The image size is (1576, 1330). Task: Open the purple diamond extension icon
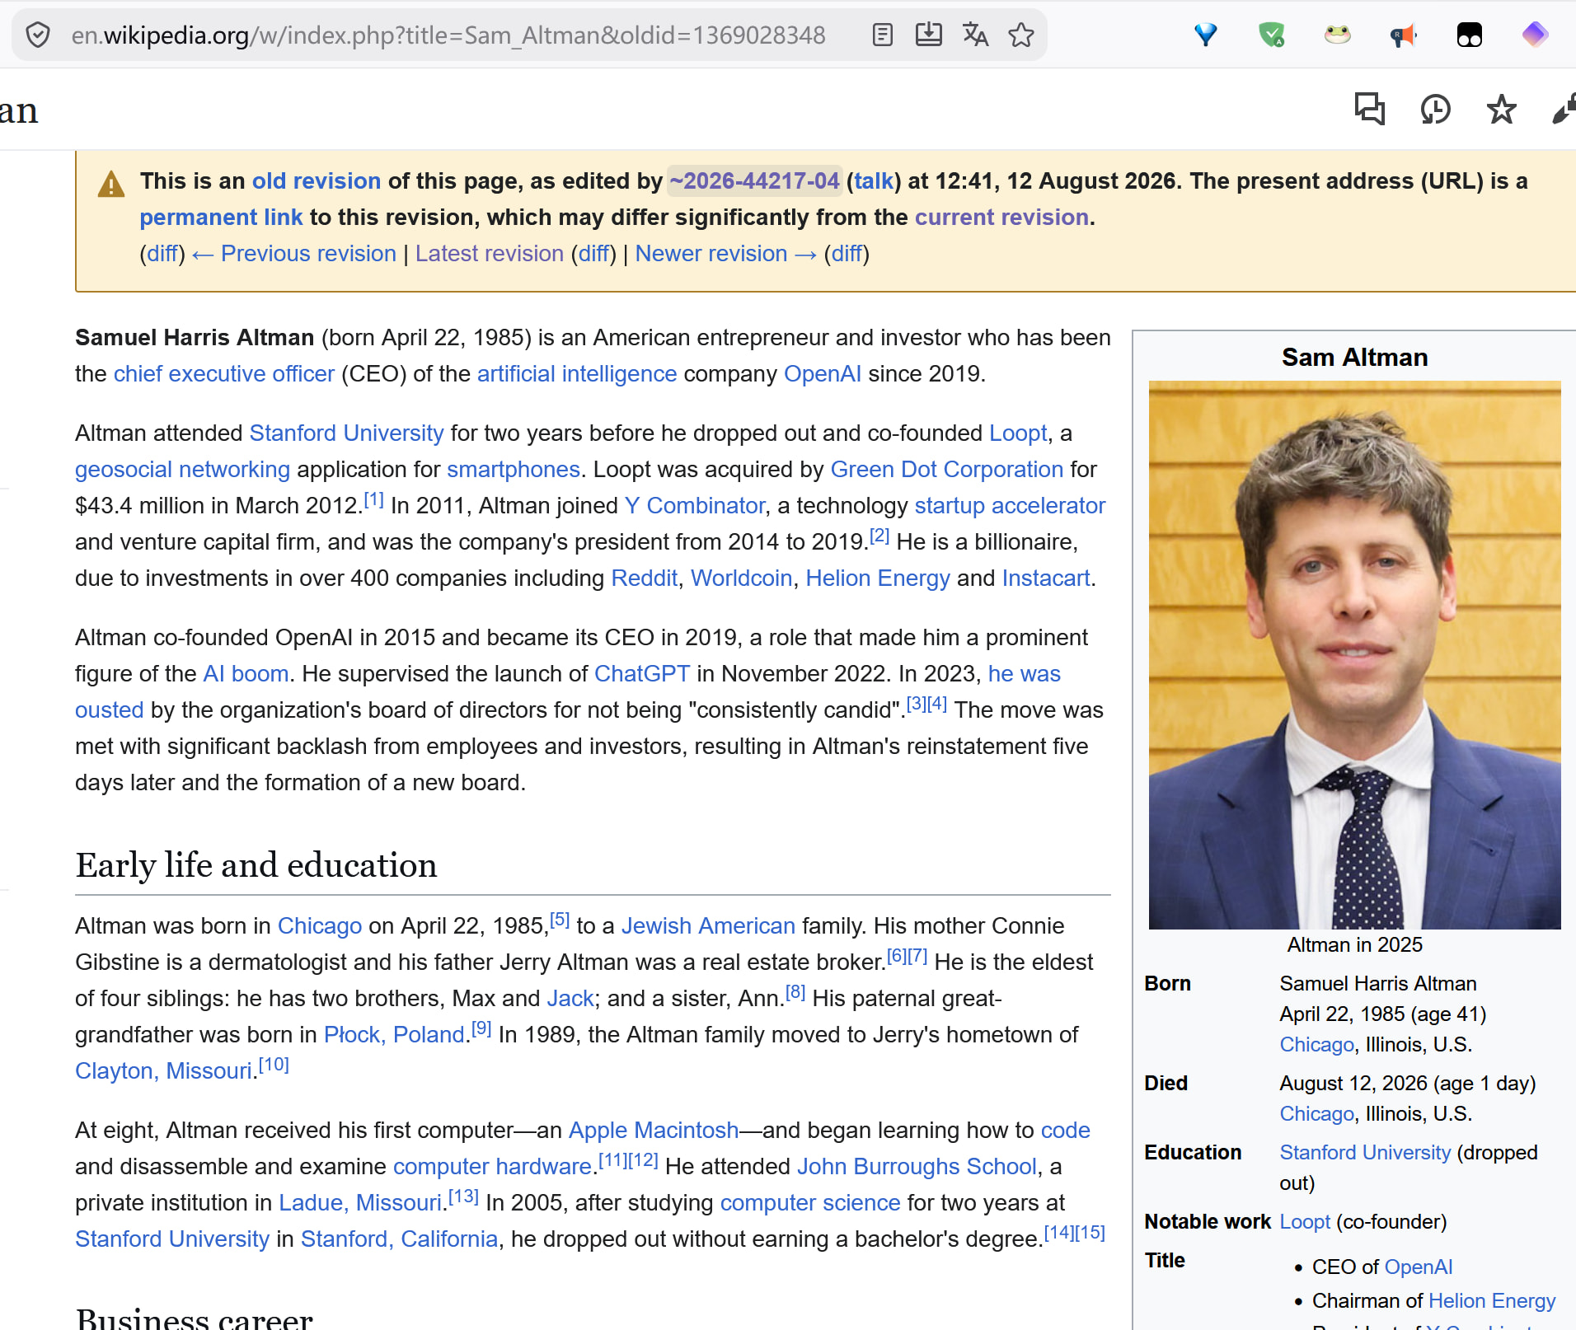1535,35
